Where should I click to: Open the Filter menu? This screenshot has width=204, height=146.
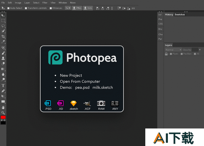coord(45,3)
